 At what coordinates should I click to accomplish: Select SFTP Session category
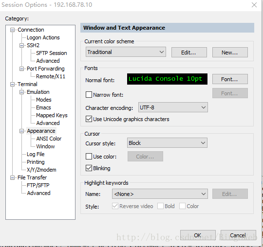(52, 53)
